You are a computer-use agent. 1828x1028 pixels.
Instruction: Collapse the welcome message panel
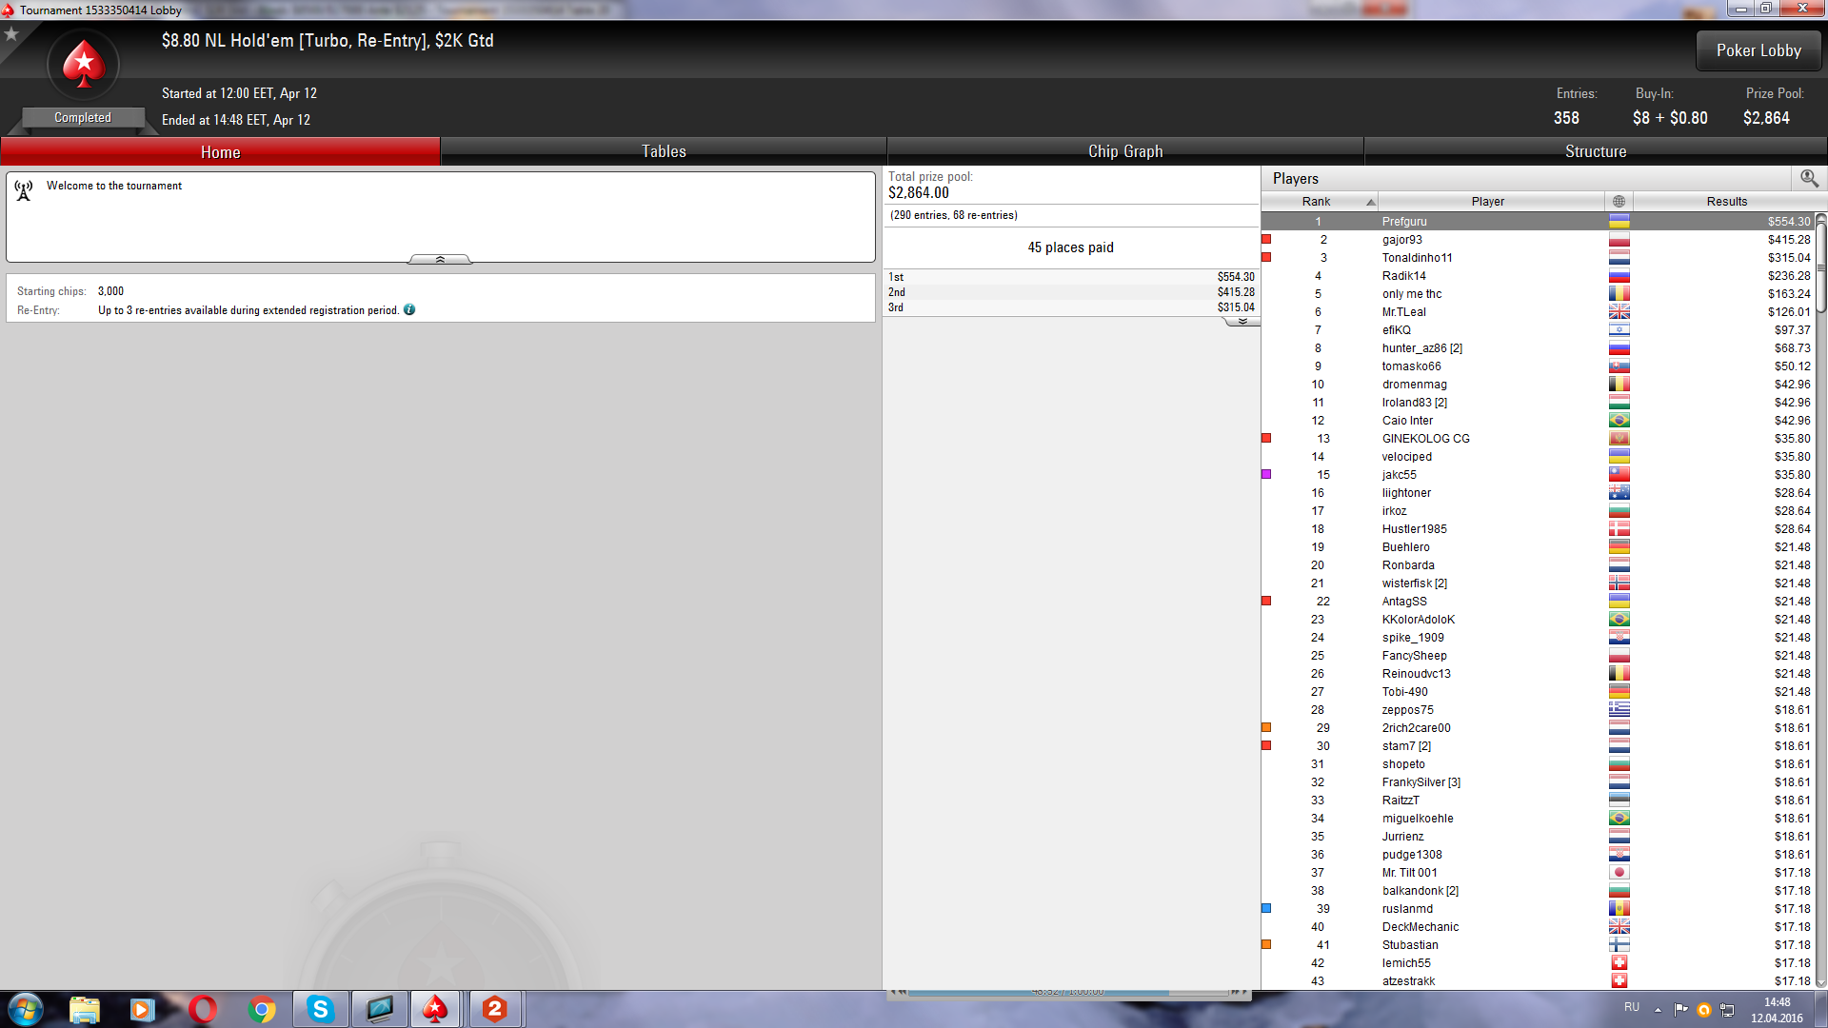pyautogui.click(x=440, y=259)
